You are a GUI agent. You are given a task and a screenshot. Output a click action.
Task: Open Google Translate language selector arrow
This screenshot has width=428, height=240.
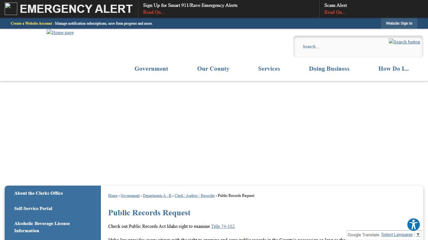pos(418,234)
